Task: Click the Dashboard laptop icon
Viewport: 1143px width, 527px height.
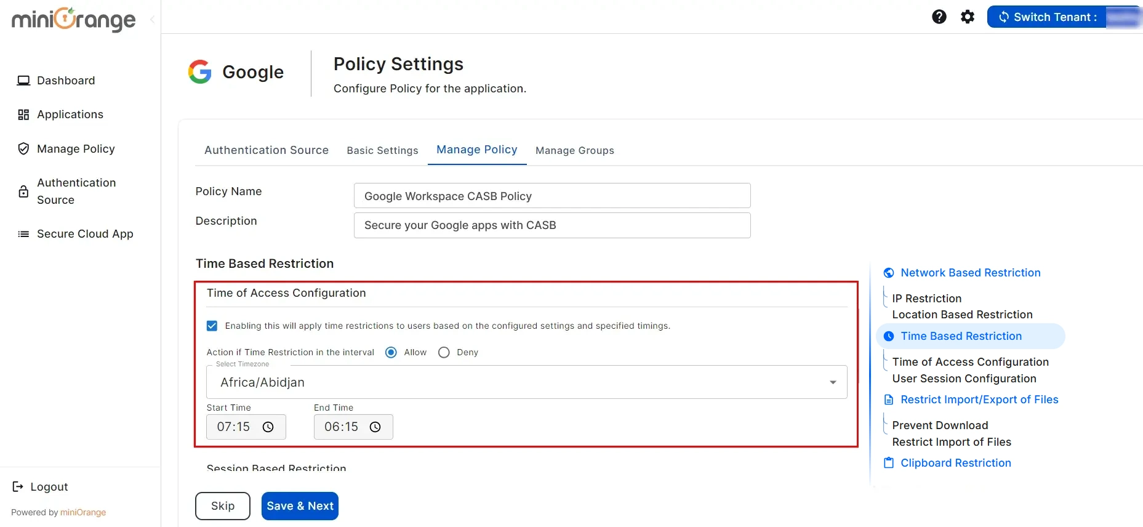Action: click(x=23, y=81)
